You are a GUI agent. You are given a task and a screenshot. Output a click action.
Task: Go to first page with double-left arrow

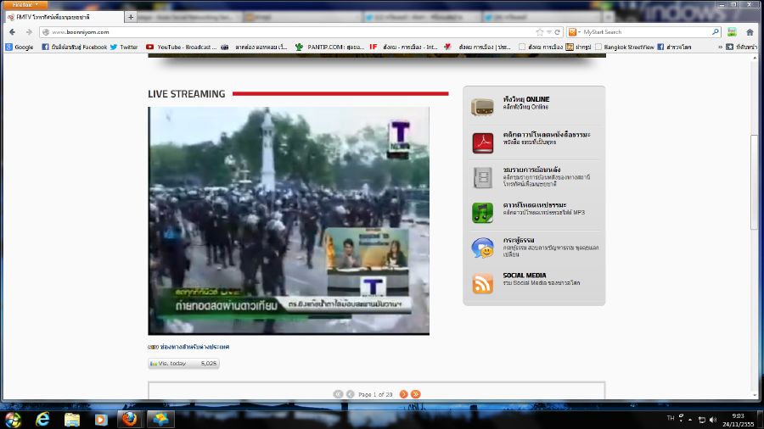(338, 394)
